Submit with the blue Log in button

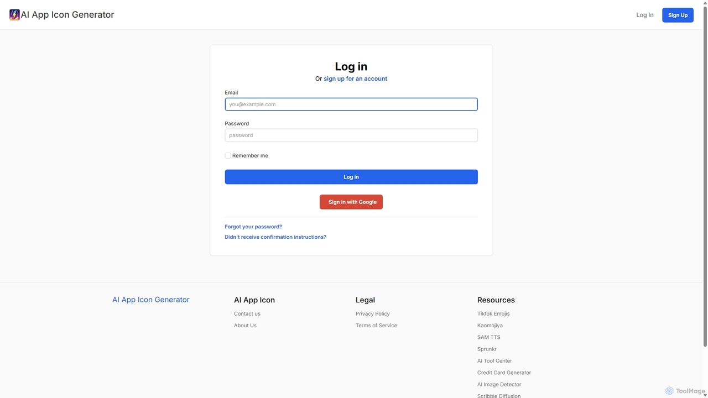click(x=351, y=177)
